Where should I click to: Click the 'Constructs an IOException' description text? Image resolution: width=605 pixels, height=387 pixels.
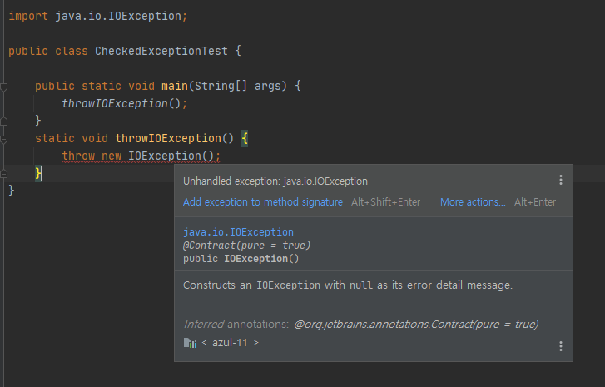(348, 285)
